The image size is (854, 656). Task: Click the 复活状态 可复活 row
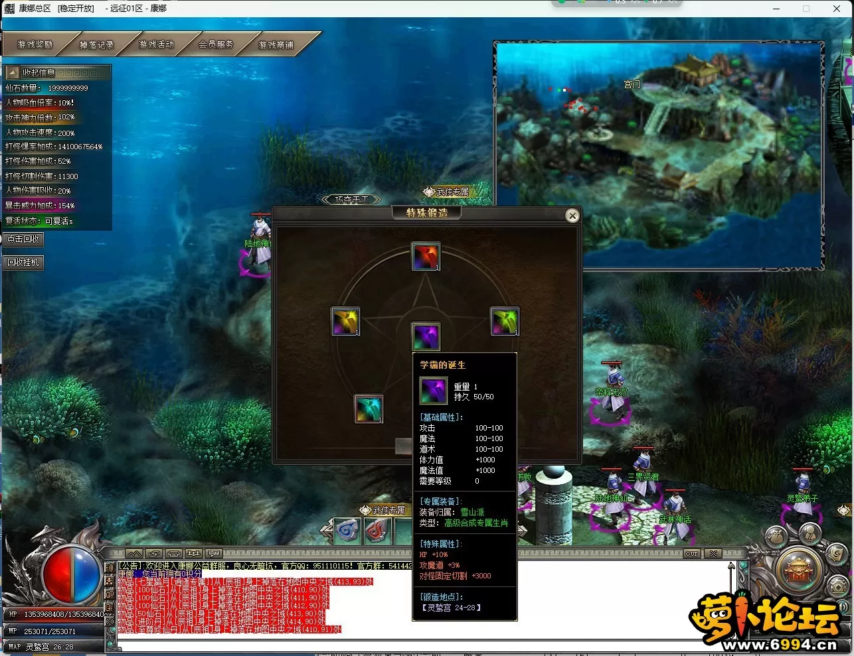[x=39, y=221]
